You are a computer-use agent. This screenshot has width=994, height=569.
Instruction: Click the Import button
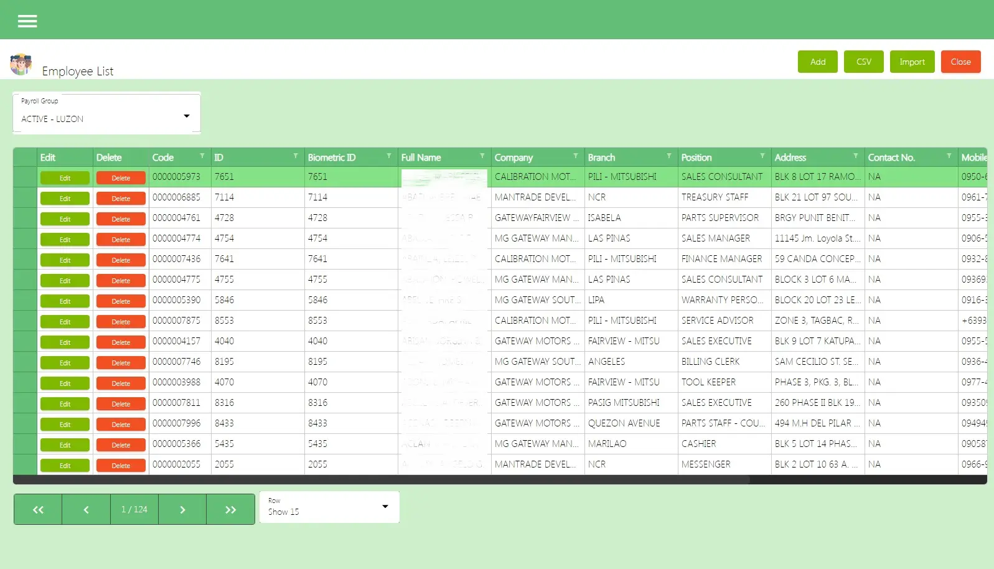pyautogui.click(x=912, y=62)
